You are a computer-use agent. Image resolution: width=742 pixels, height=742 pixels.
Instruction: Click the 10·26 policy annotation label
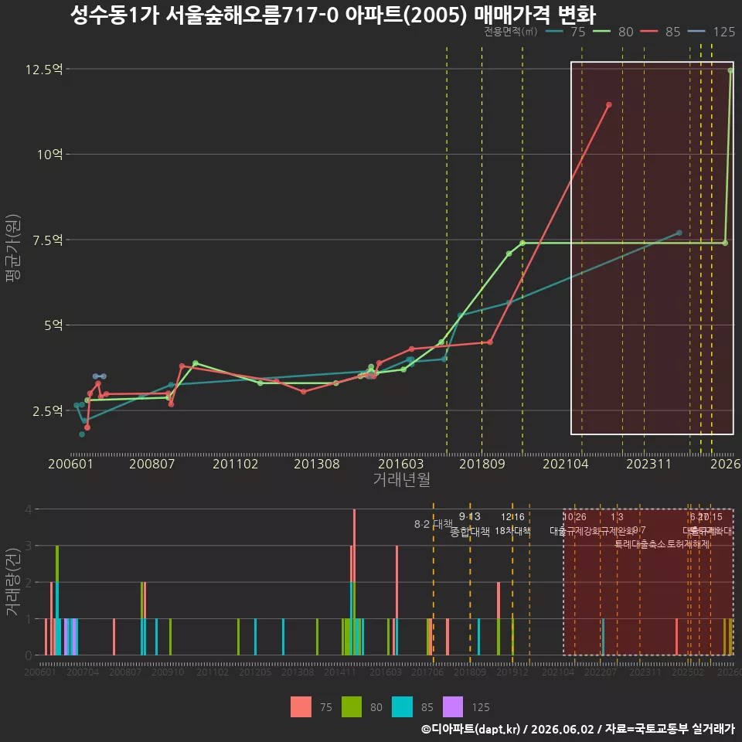click(574, 517)
